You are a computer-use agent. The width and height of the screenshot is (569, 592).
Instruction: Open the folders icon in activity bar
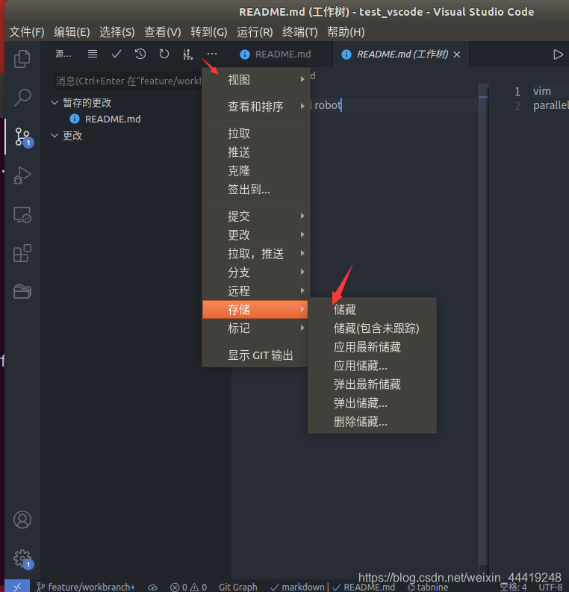point(22,291)
